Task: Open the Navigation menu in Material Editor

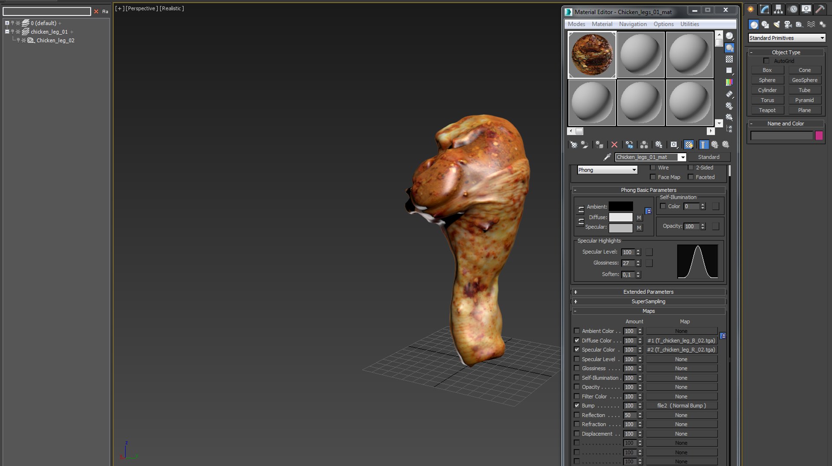Action: click(x=633, y=24)
